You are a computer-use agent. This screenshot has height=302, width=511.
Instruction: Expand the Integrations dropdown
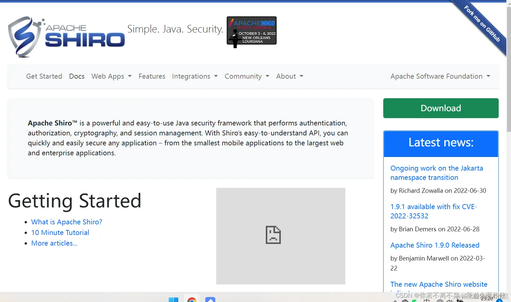pyautogui.click(x=195, y=76)
